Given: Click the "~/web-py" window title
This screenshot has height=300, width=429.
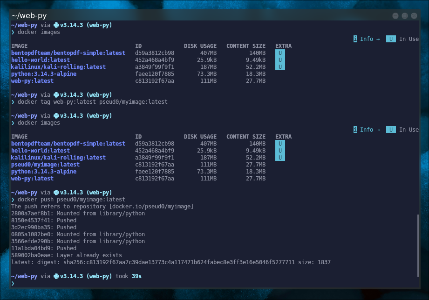Looking at the screenshot, I should (x=29, y=16).
